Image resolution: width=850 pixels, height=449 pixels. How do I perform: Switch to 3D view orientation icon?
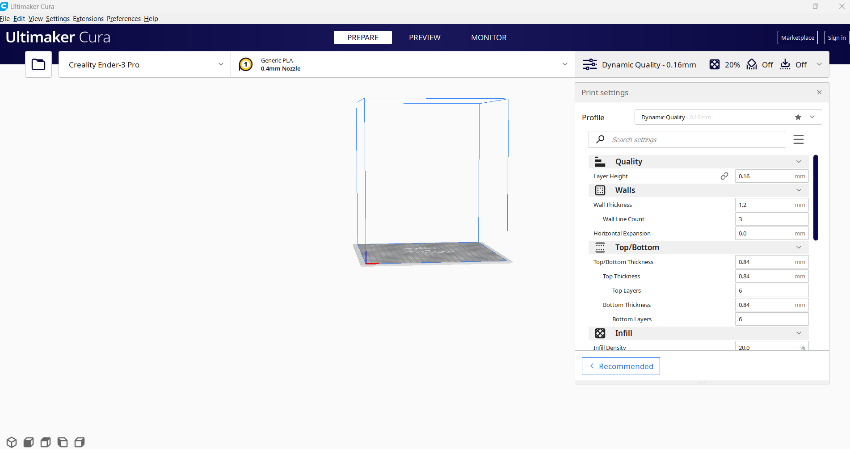[12, 442]
